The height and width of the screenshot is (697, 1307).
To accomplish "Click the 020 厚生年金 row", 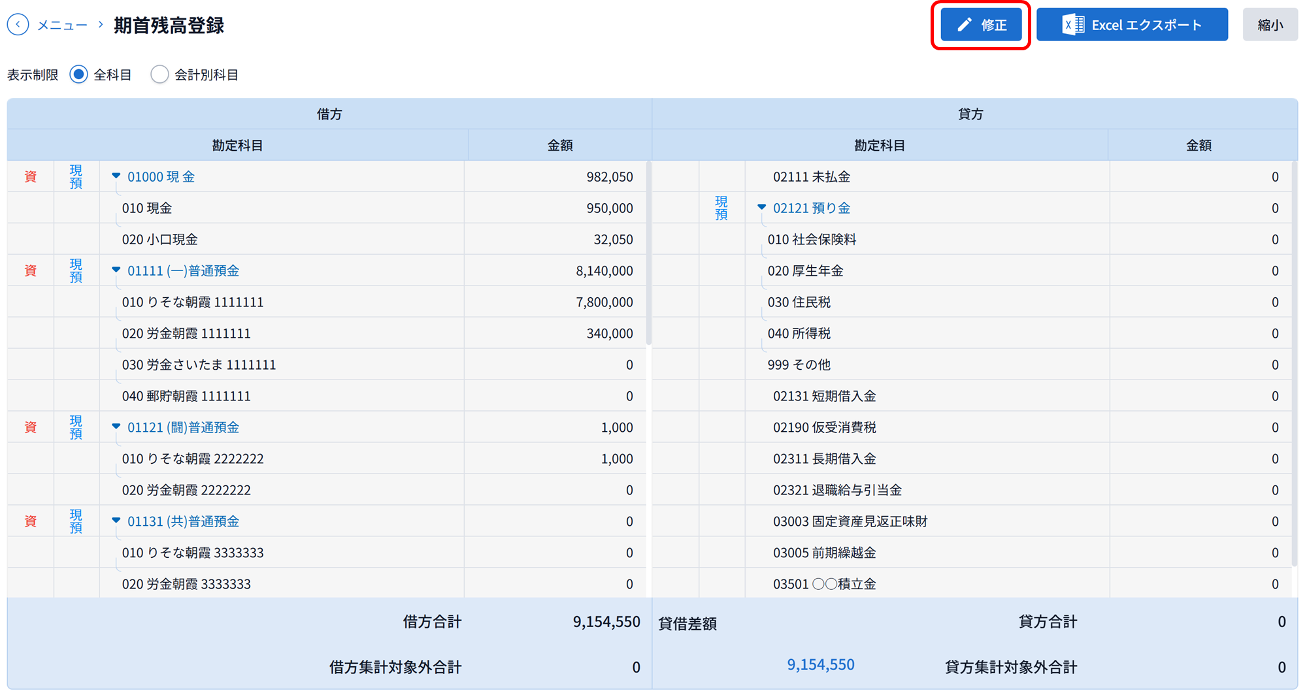I will click(x=972, y=270).
